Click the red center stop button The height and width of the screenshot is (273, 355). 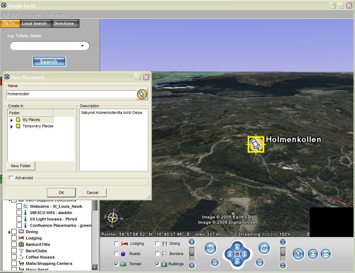(237, 254)
